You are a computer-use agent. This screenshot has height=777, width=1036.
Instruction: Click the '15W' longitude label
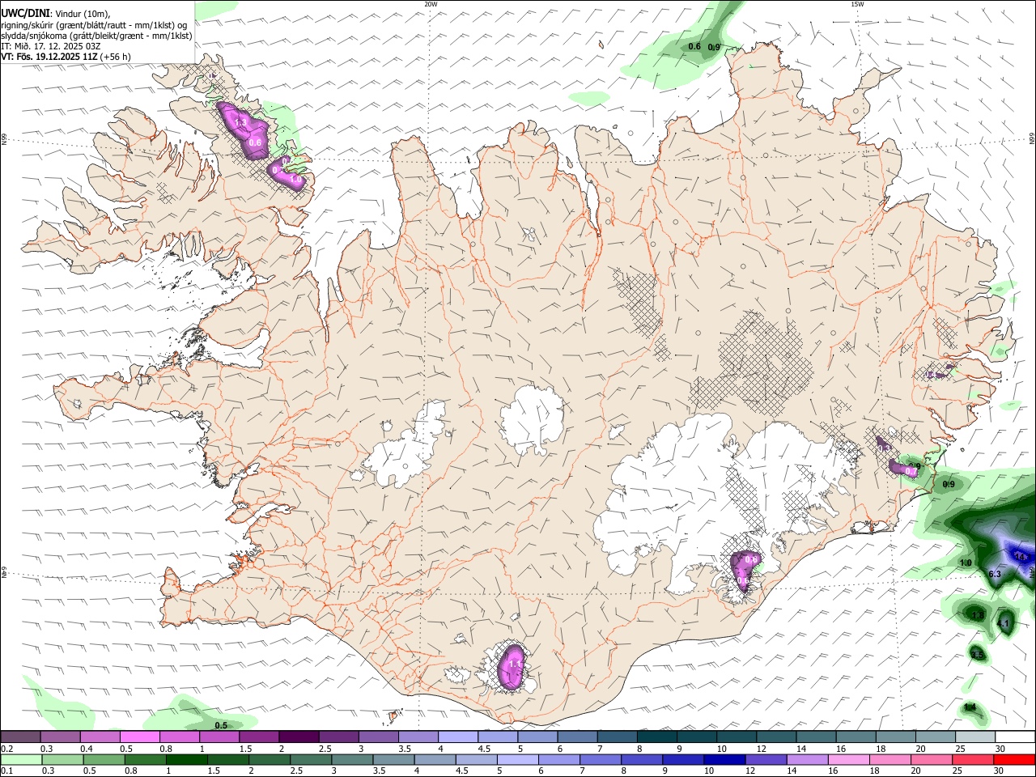[x=857, y=4]
